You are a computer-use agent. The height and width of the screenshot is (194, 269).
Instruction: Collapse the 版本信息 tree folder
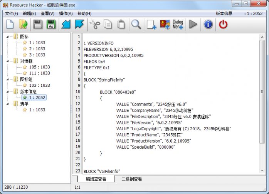click(8, 92)
